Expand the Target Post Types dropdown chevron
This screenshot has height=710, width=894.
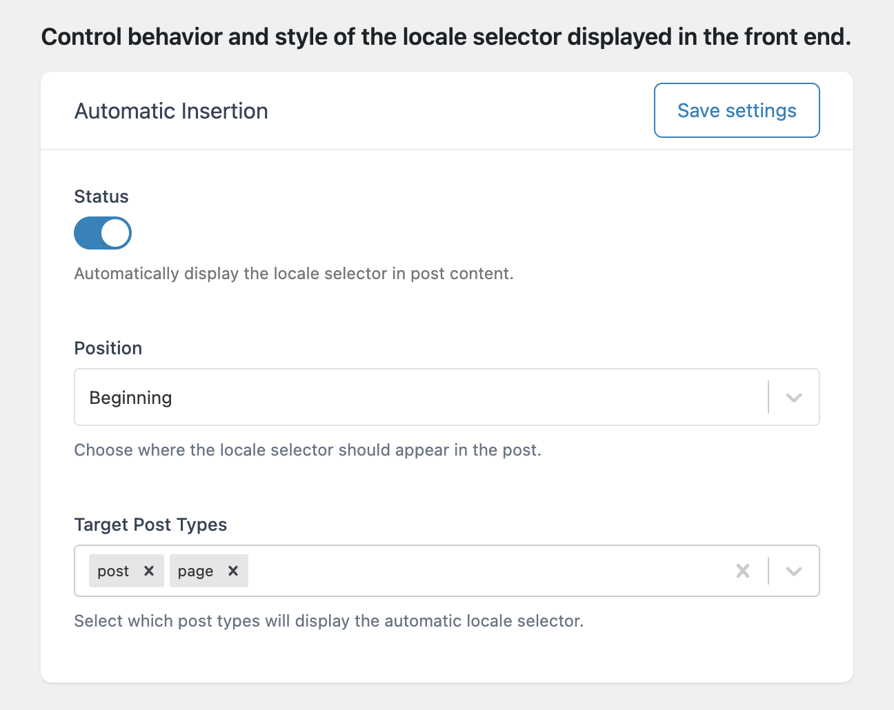click(793, 571)
